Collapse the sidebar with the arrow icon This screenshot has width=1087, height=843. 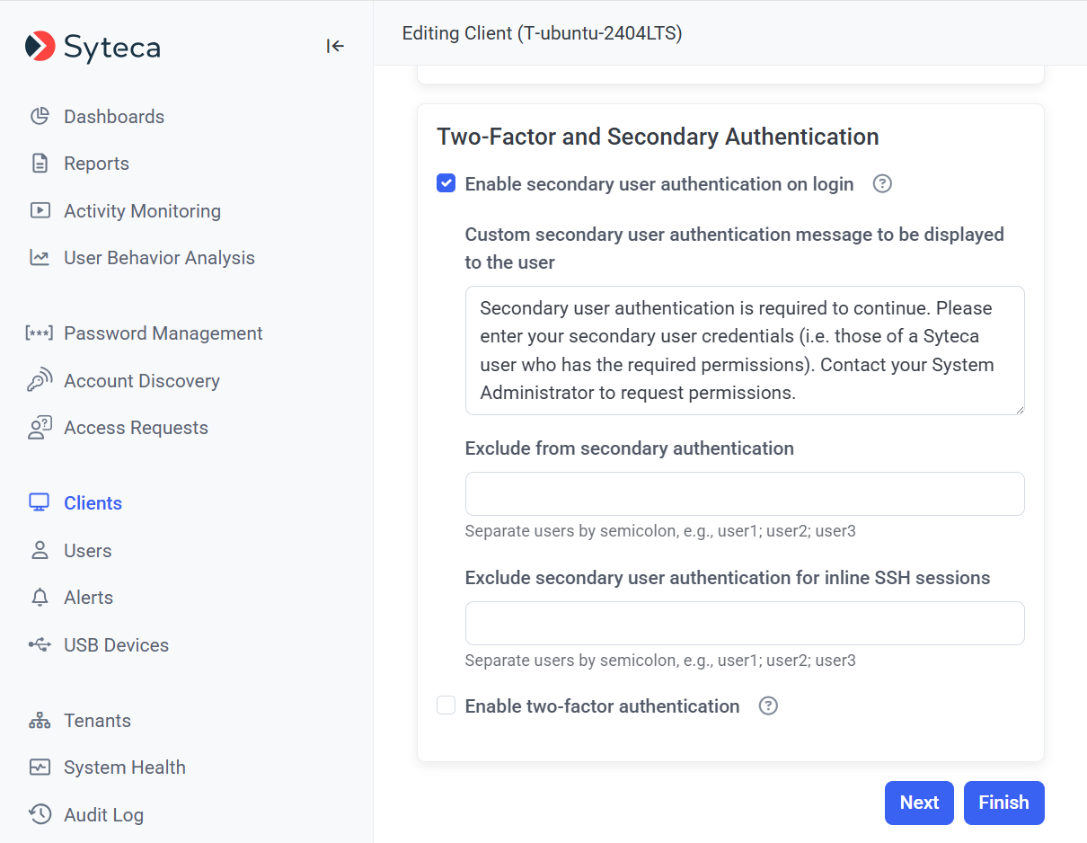coord(335,47)
